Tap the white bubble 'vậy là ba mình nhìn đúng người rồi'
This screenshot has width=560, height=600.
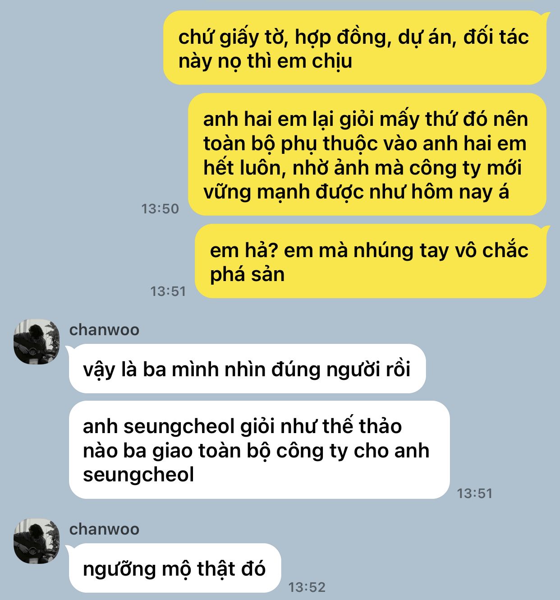247,369
